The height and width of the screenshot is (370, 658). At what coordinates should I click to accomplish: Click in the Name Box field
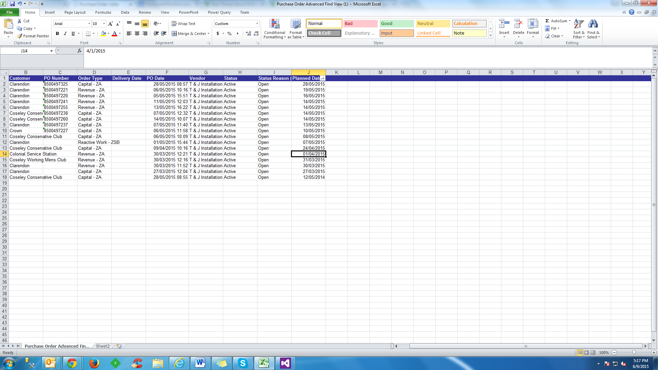(24, 51)
